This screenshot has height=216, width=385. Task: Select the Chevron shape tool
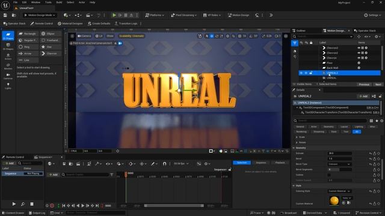point(51,53)
